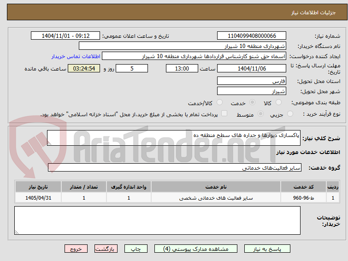Click the تاریخ نیاز column header
Screen dimensions: 348x261
coord(38,187)
